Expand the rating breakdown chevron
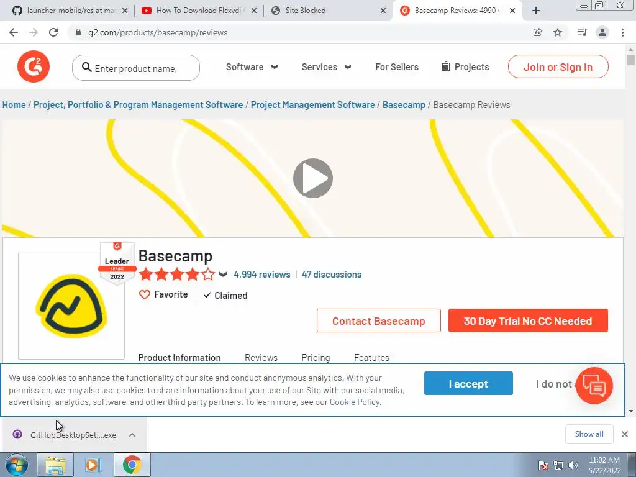 [x=223, y=275]
